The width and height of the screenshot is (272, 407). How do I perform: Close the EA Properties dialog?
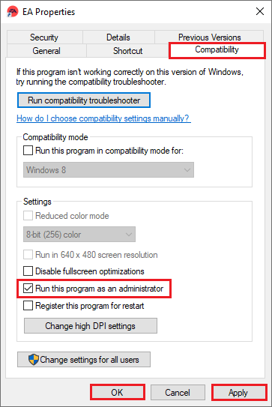click(x=260, y=11)
